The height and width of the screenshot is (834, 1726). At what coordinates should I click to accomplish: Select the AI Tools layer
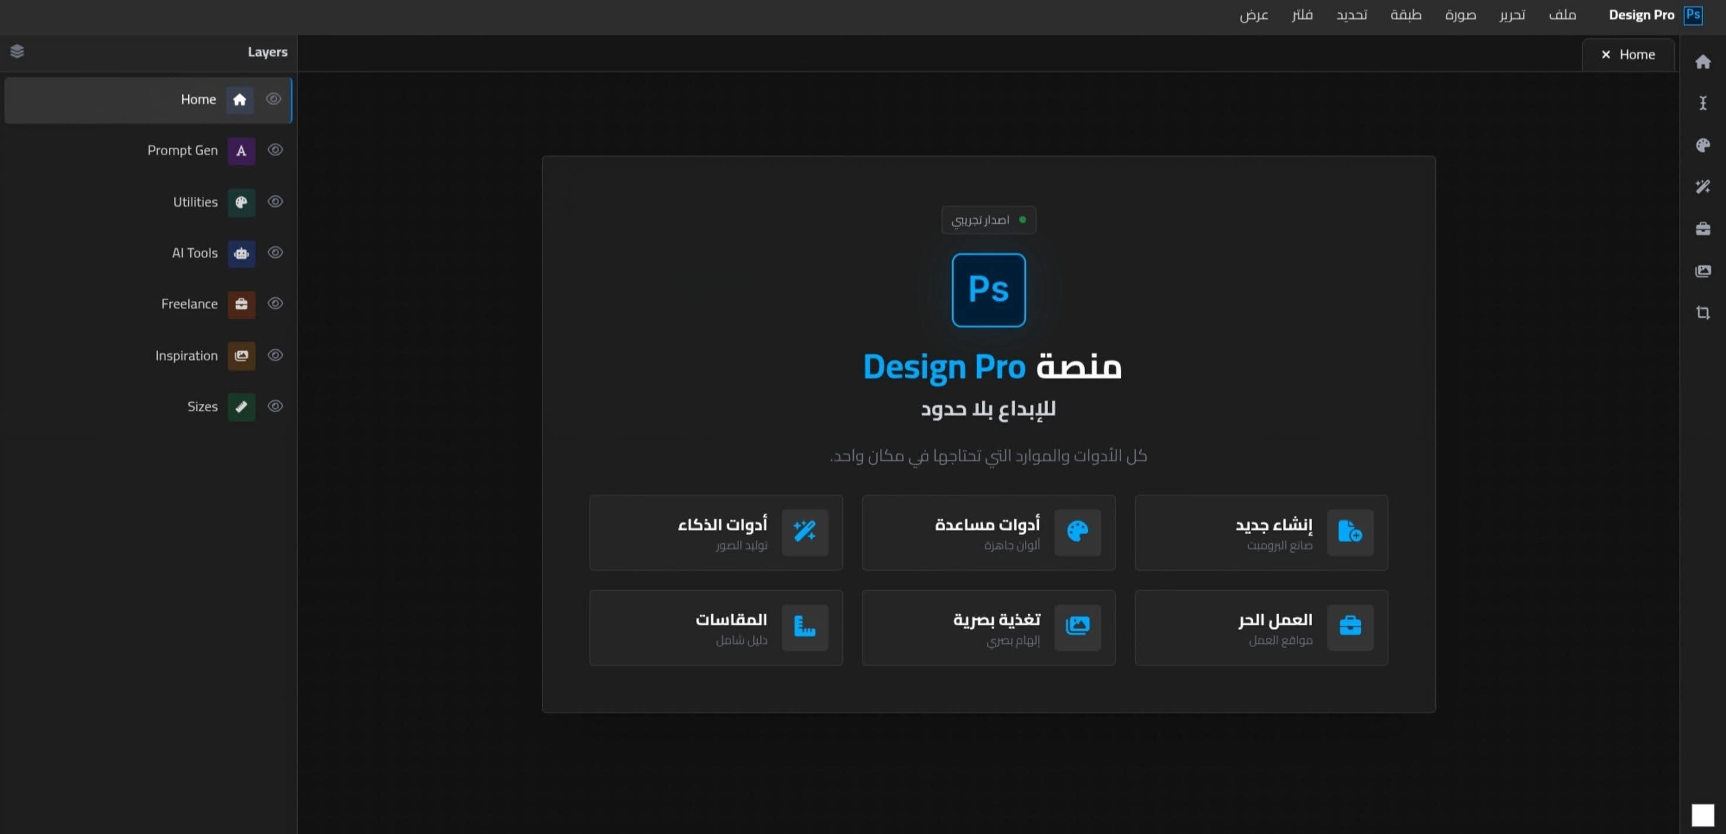pos(148,253)
